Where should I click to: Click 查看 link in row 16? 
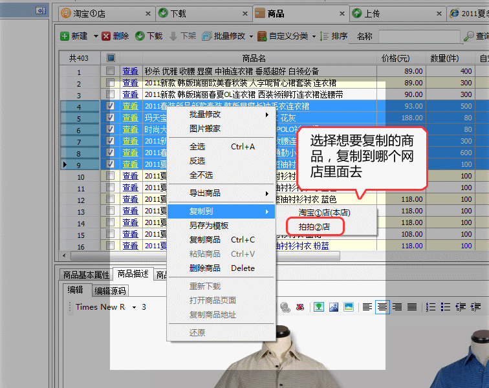point(131,246)
